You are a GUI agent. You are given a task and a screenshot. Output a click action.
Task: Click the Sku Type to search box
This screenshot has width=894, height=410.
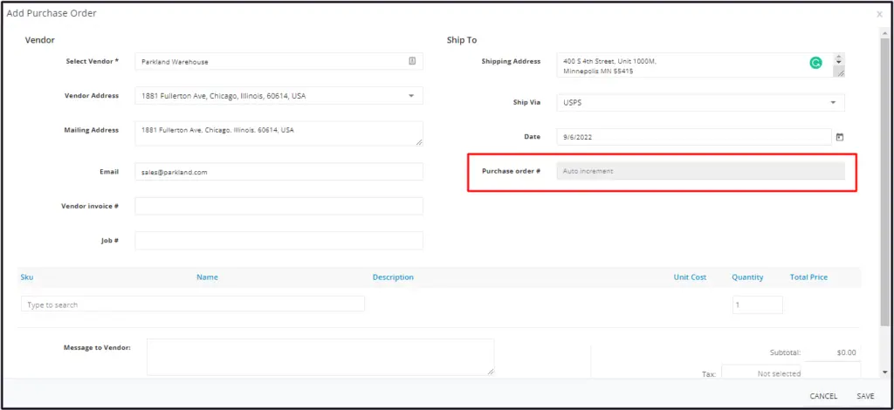coord(193,304)
